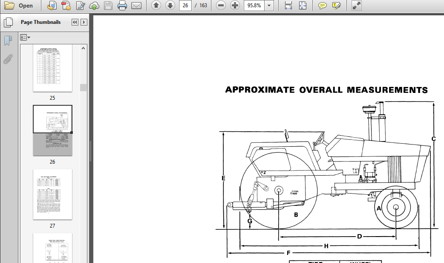Screen dimensions: 444x263
Task: Open the zoom level dropdown arrow
Action: point(269,6)
